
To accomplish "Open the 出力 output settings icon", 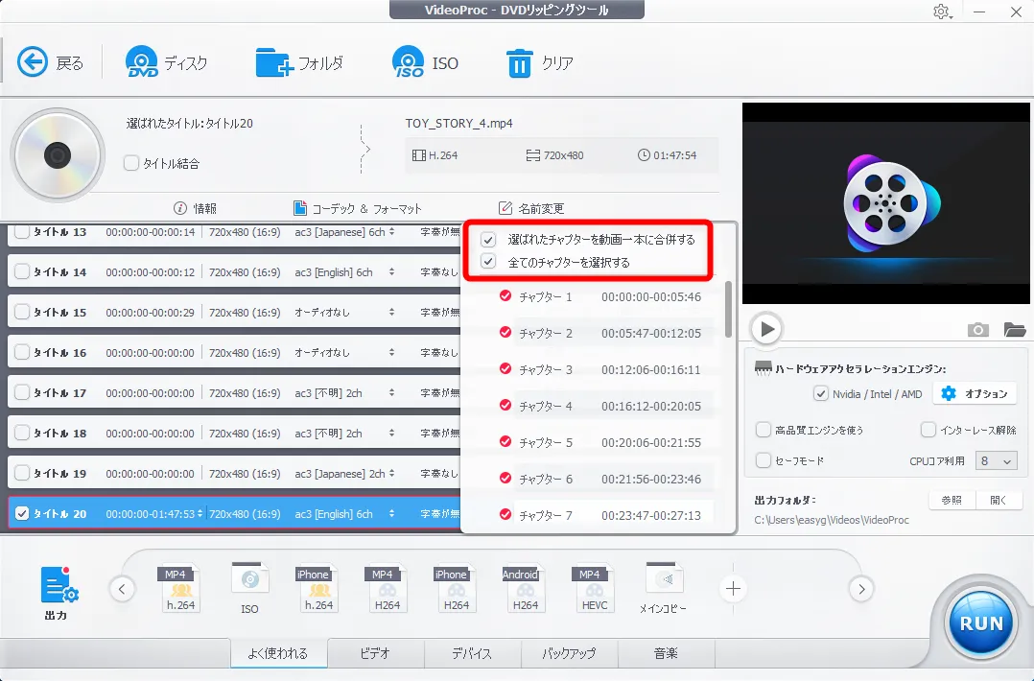I will (58, 585).
